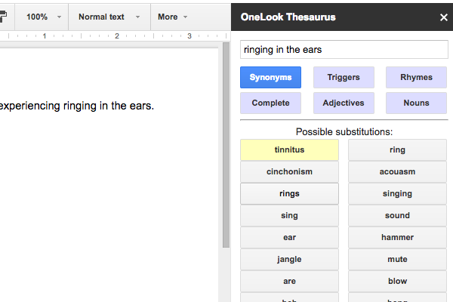The height and width of the screenshot is (302, 453).
Task: Open the 100% zoom dropdown
Action: 44,17
